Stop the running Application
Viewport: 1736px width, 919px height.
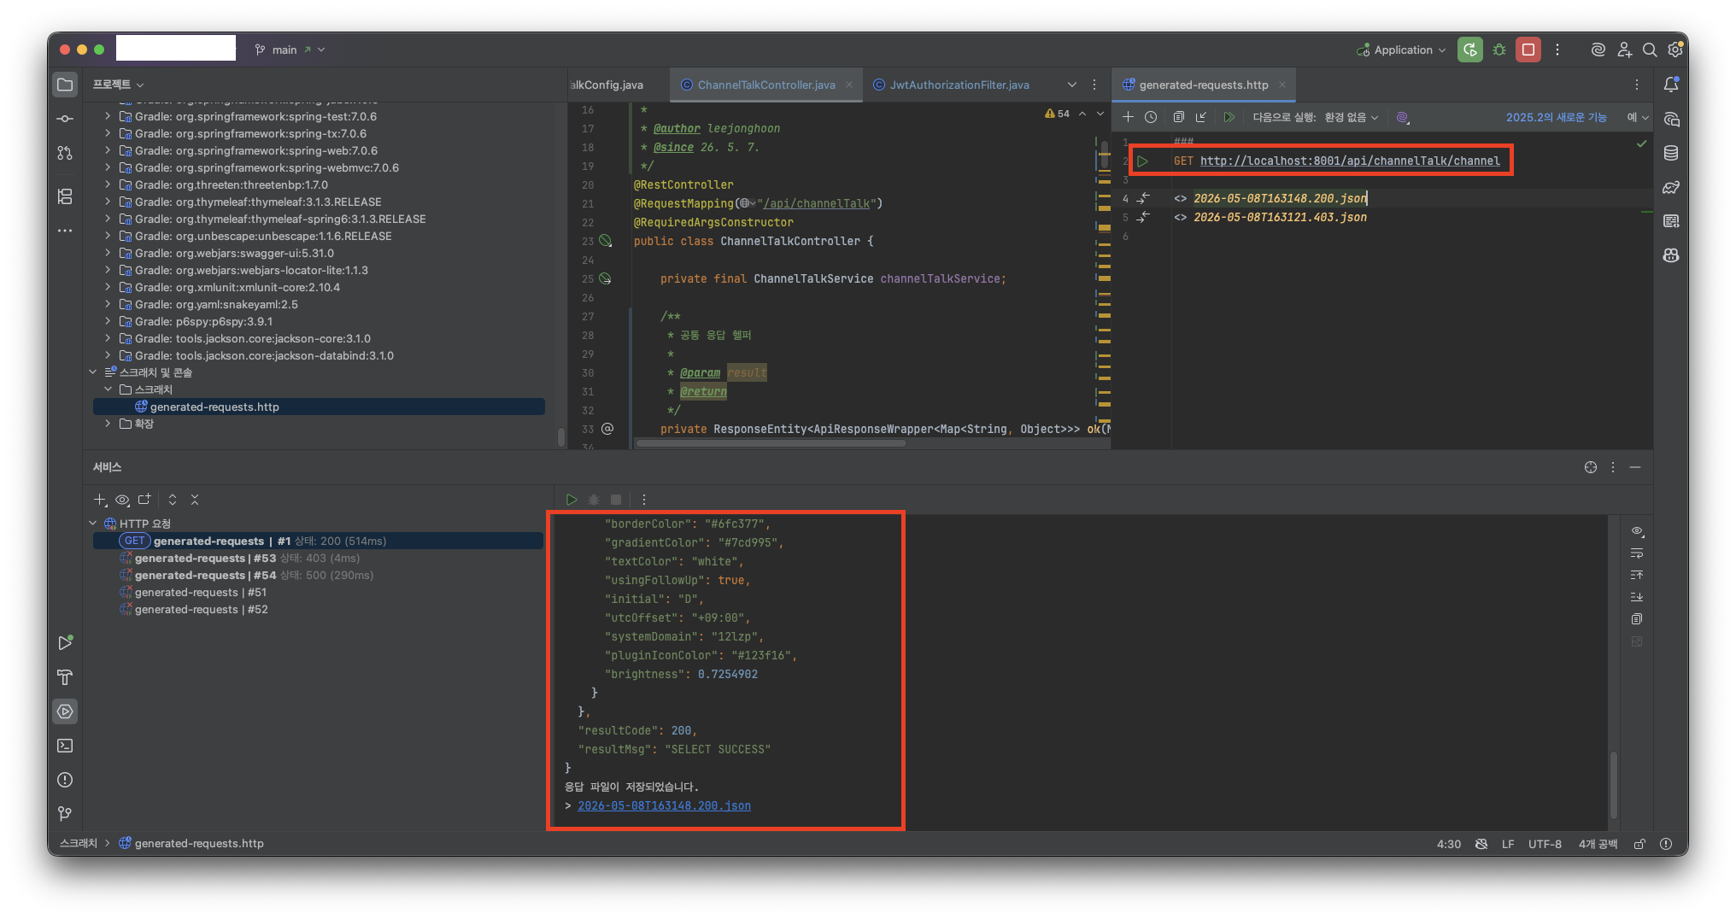tap(1528, 50)
